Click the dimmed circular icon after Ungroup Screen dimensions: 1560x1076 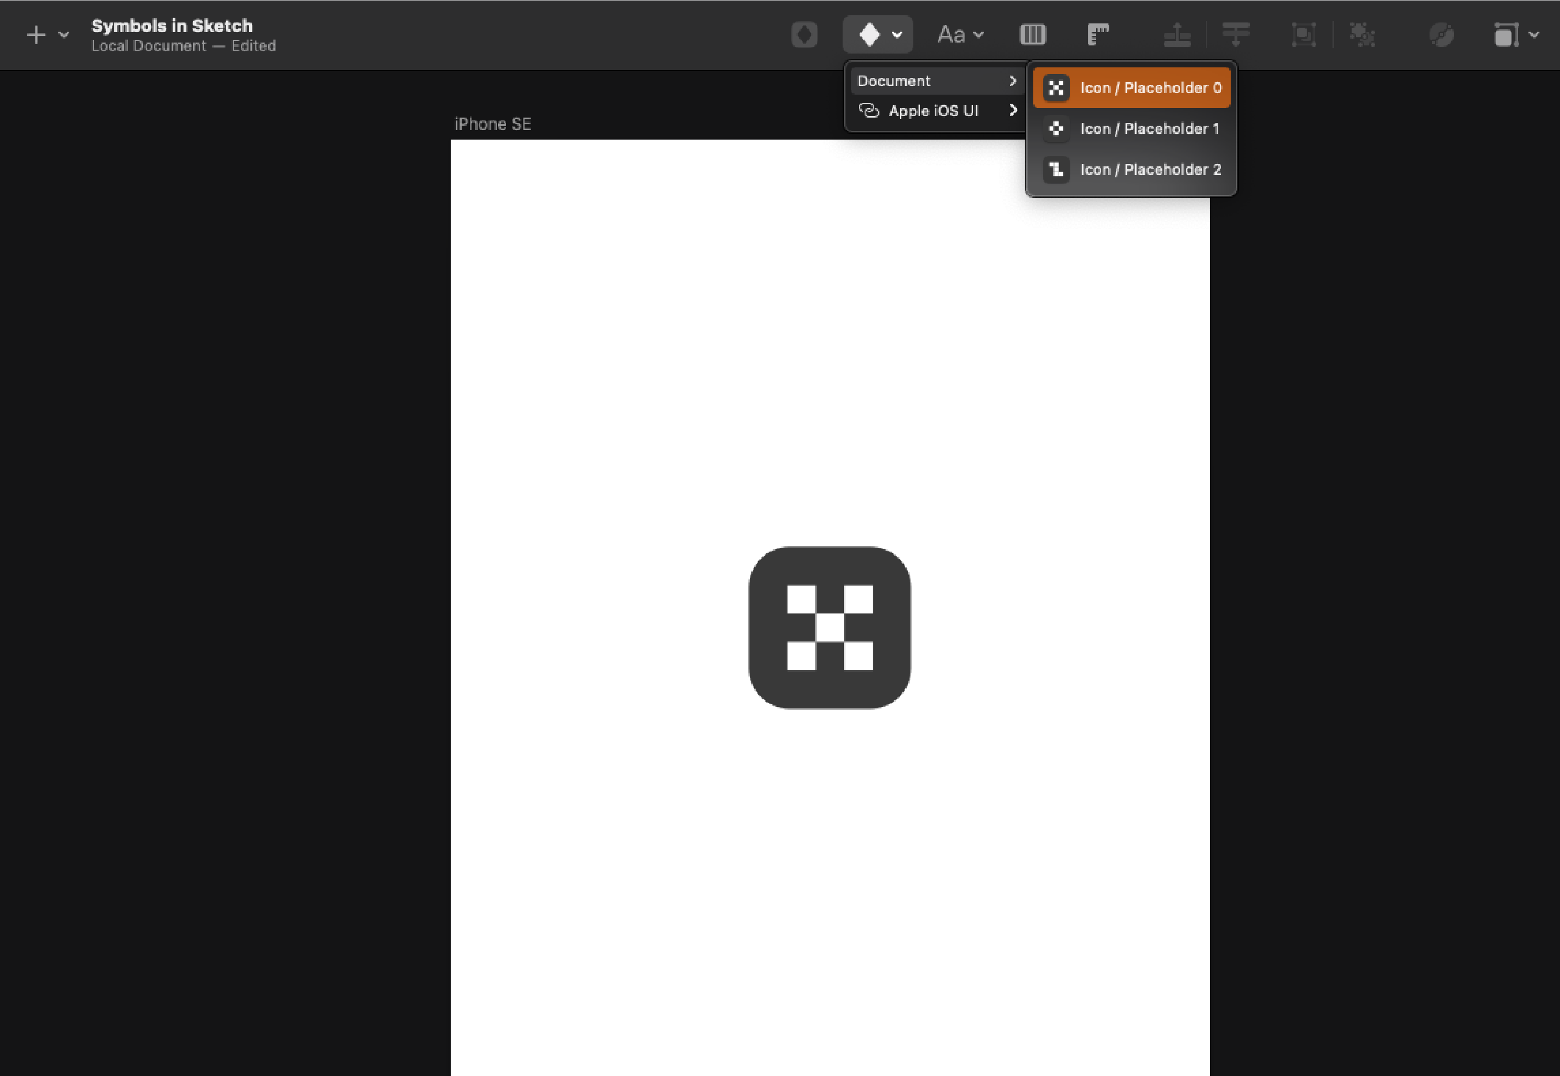tap(1441, 34)
